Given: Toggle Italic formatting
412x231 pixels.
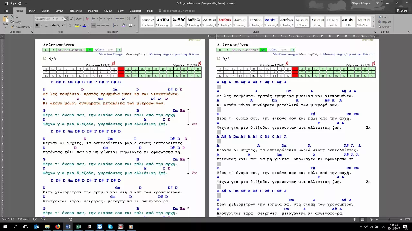Looking at the screenshot, I should [x=42, y=25].
